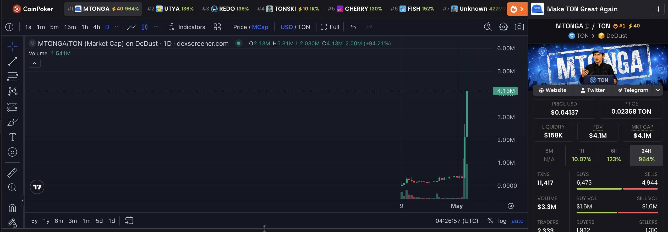Redo the chart action
This screenshot has width=668, height=232.
tap(369, 27)
